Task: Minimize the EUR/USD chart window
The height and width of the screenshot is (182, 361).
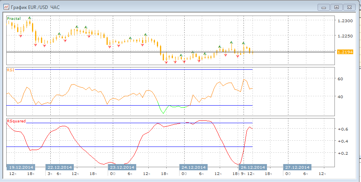Action: click(324, 7)
